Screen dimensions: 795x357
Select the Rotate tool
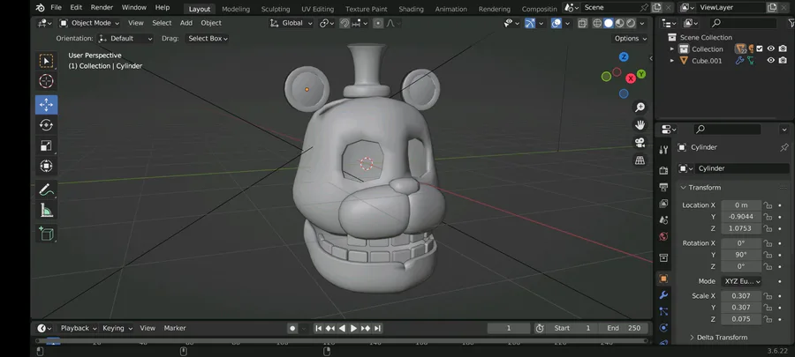[46, 125]
